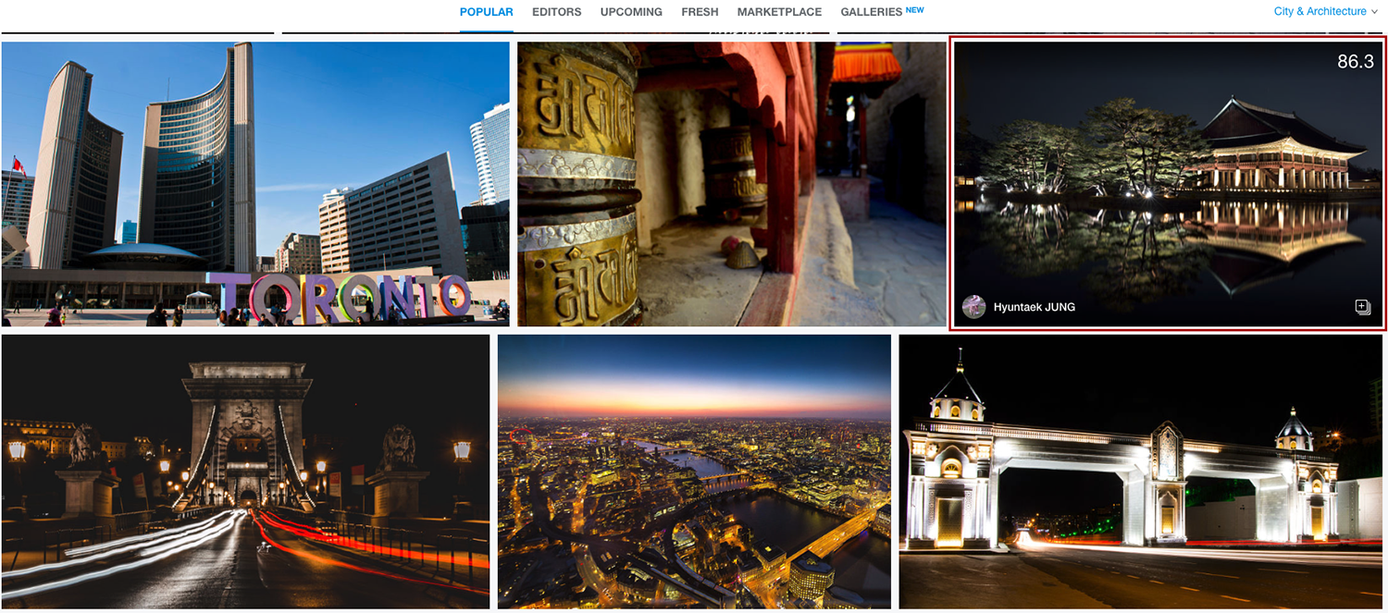
Task: Open the City & Architecture category filter
Action: point(1320,12)
